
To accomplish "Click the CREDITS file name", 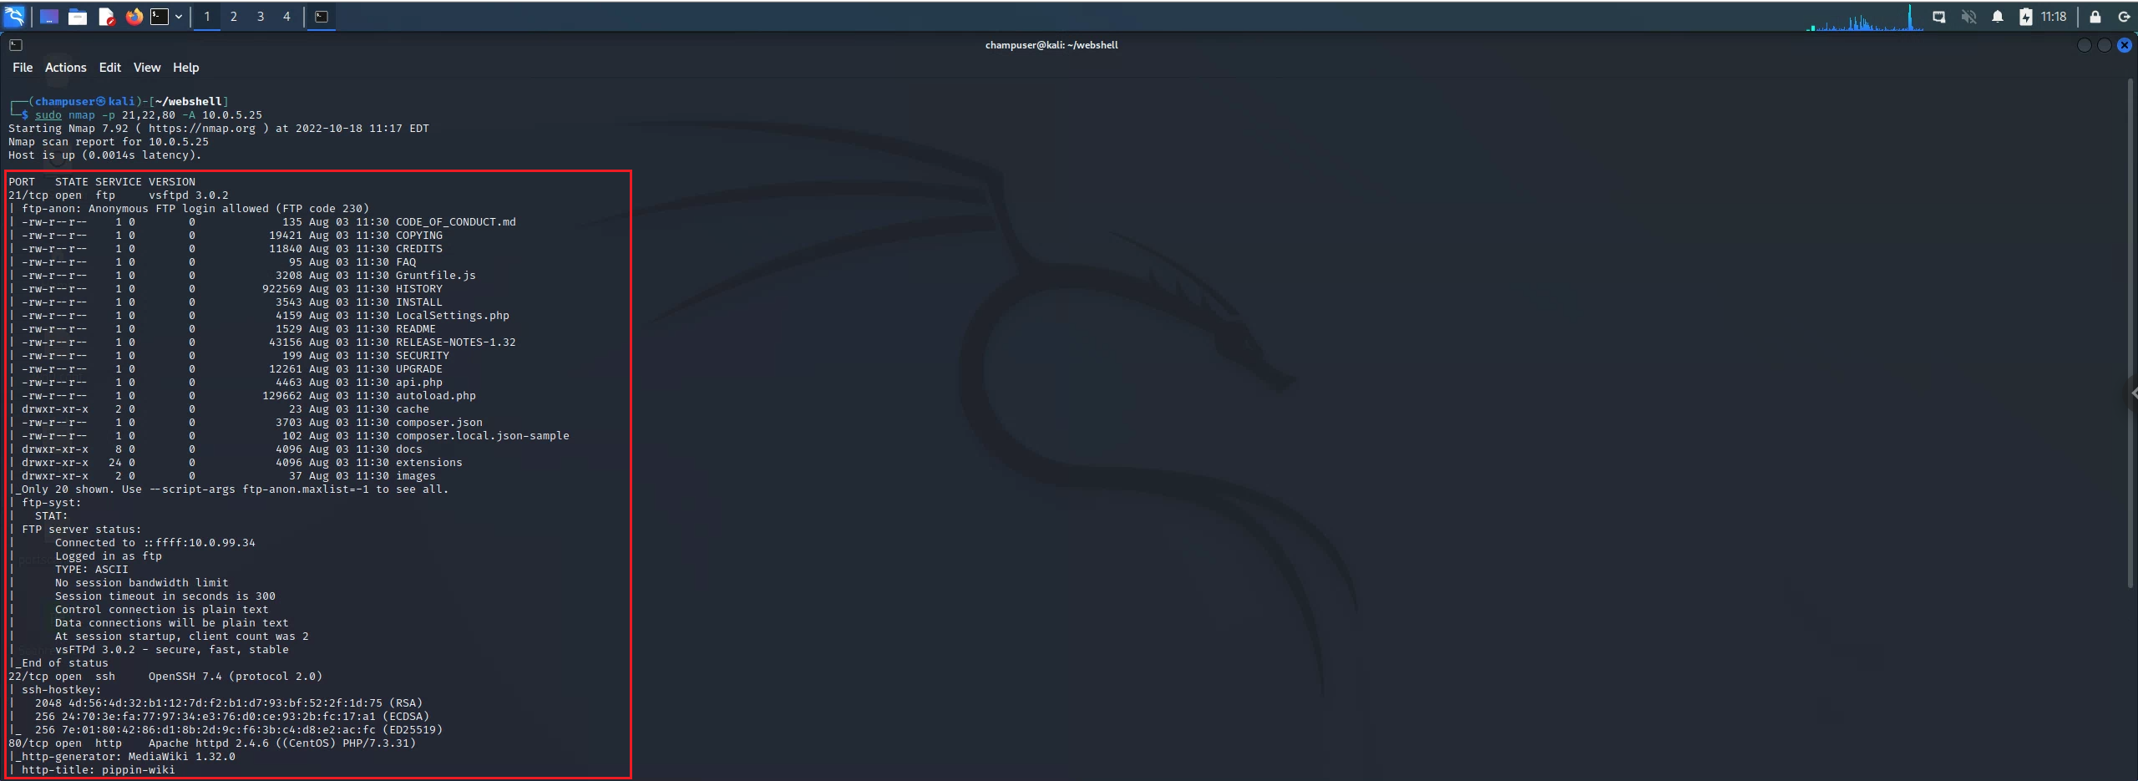I will click(419, 249).
